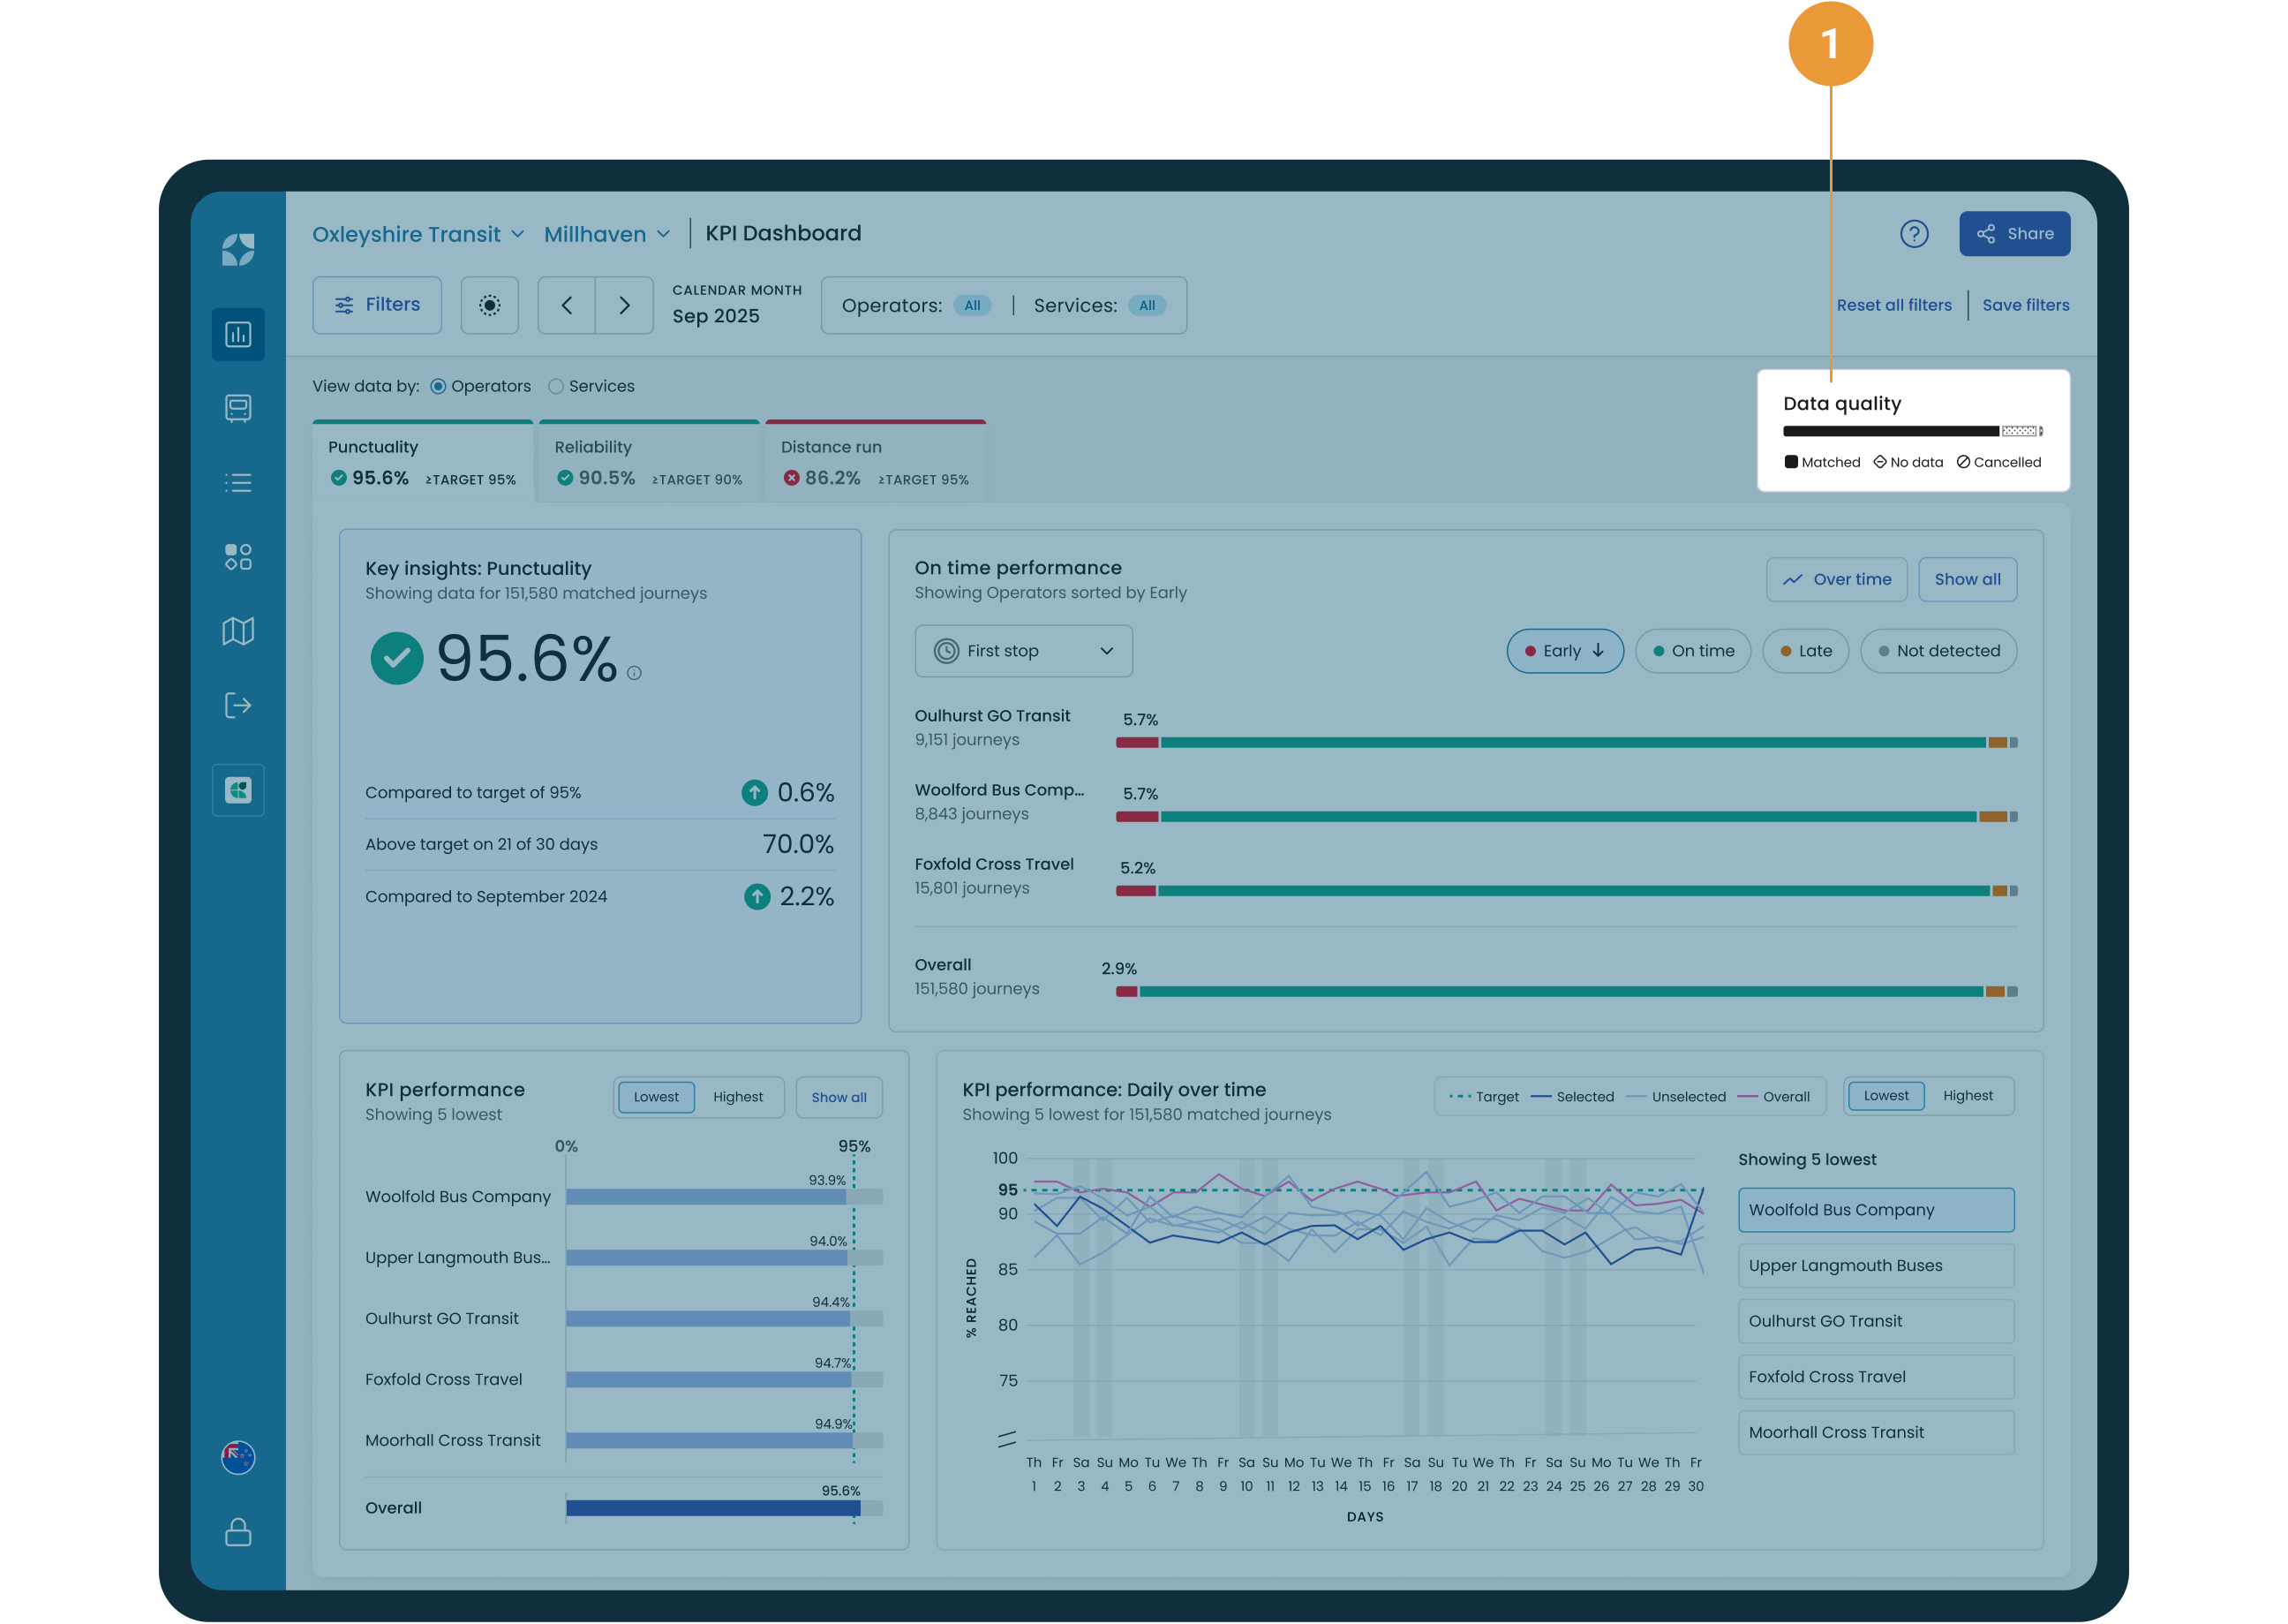Expand the Millhaven region dropdown

[606, 234]
